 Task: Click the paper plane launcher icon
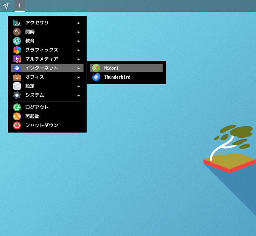point(6,6)
